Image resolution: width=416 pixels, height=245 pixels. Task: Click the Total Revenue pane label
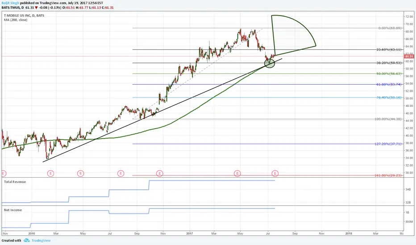(15, 182)
